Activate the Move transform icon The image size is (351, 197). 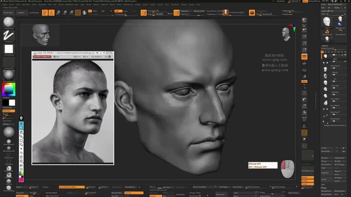tap(58, 13)
